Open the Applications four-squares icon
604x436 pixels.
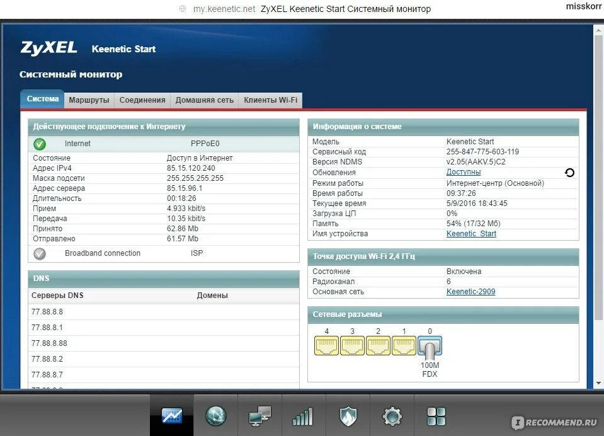click(436, 416)
